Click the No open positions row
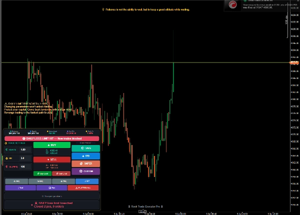Screen dimensions: 300x215 [x=52, y=196]
